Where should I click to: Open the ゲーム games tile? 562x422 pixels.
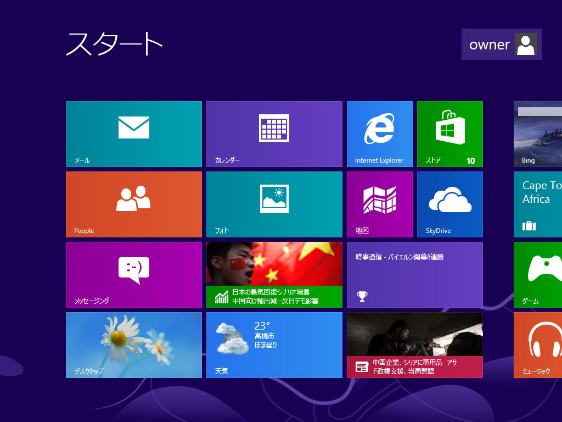point(538,275)
